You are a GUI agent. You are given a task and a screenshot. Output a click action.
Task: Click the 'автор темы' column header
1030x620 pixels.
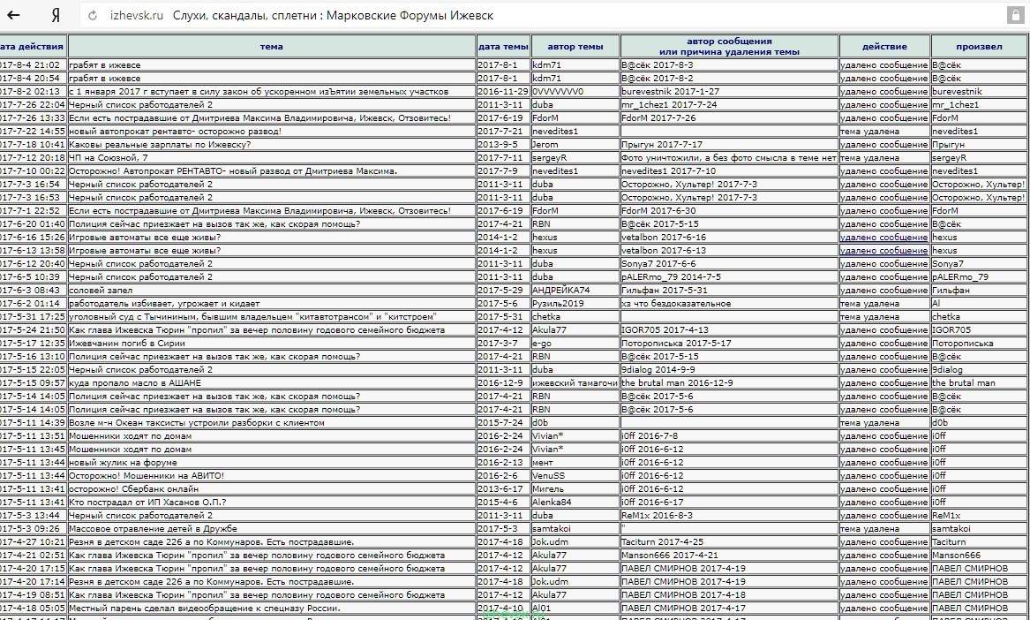click(x=575, y=47)
